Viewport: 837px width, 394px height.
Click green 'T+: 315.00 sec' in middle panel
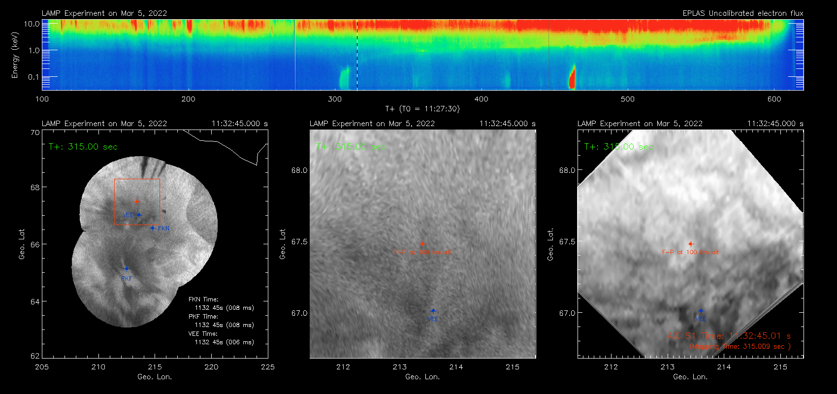coord(351,147)
